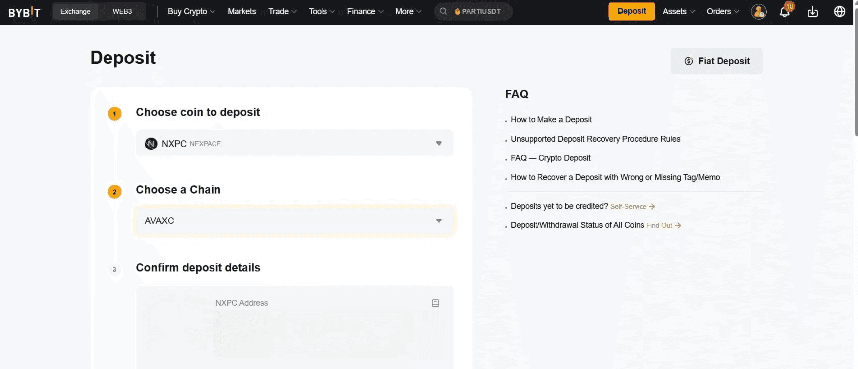
Task: Open the Markets page
Action: click(242, 11)
